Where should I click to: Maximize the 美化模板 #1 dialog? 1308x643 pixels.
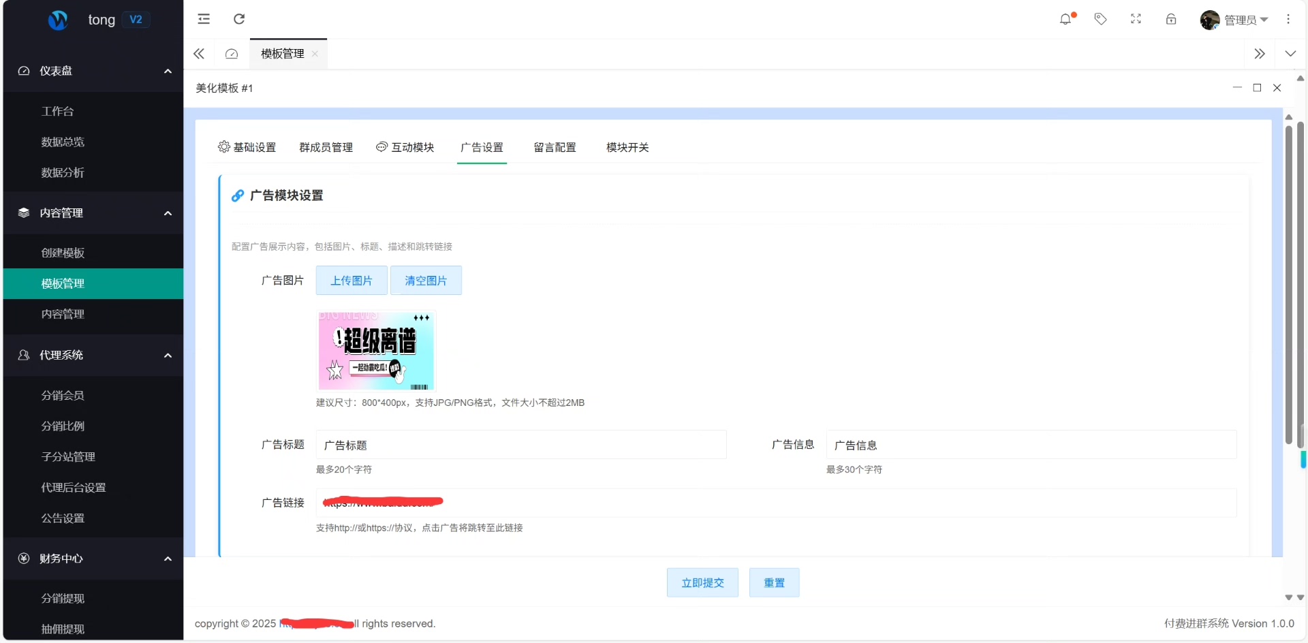click(x=1258, y=88)
